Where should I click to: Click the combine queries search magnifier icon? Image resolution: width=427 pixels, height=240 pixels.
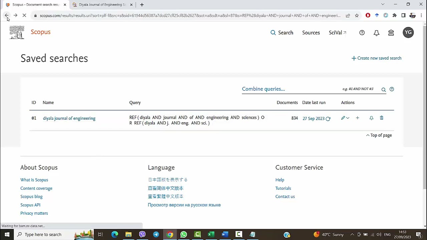[x=384, y=89]
